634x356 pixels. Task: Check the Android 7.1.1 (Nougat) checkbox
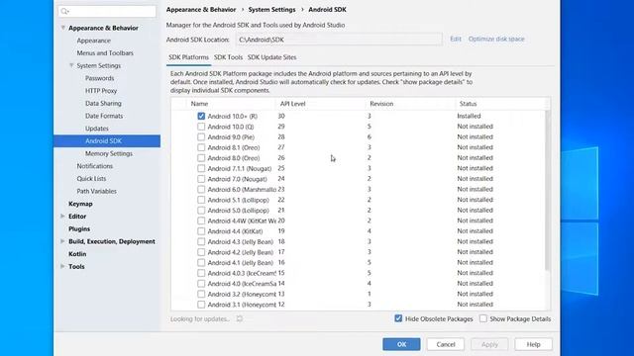[201, 168]
